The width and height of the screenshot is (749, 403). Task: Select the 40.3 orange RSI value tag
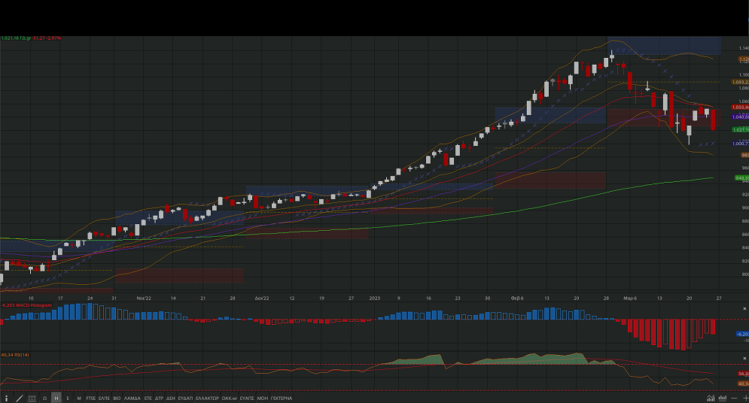(743, 383)
